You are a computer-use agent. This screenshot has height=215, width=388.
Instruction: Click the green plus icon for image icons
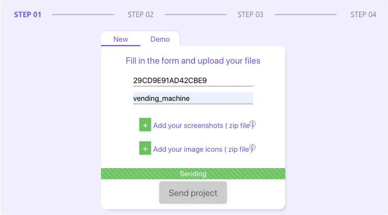tap(145, 148)
